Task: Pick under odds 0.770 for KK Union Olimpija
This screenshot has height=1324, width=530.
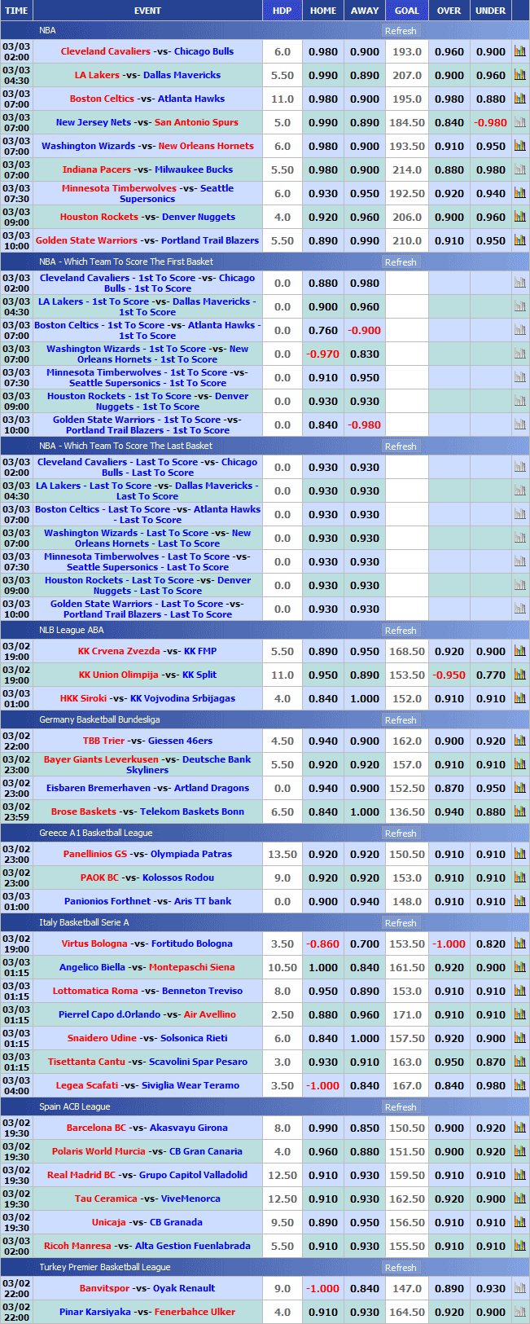Action: click(x=490, y=675)
